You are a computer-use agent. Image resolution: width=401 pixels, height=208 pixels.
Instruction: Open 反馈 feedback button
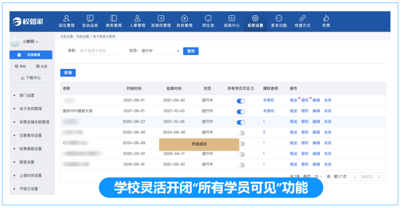click(42, 66)
